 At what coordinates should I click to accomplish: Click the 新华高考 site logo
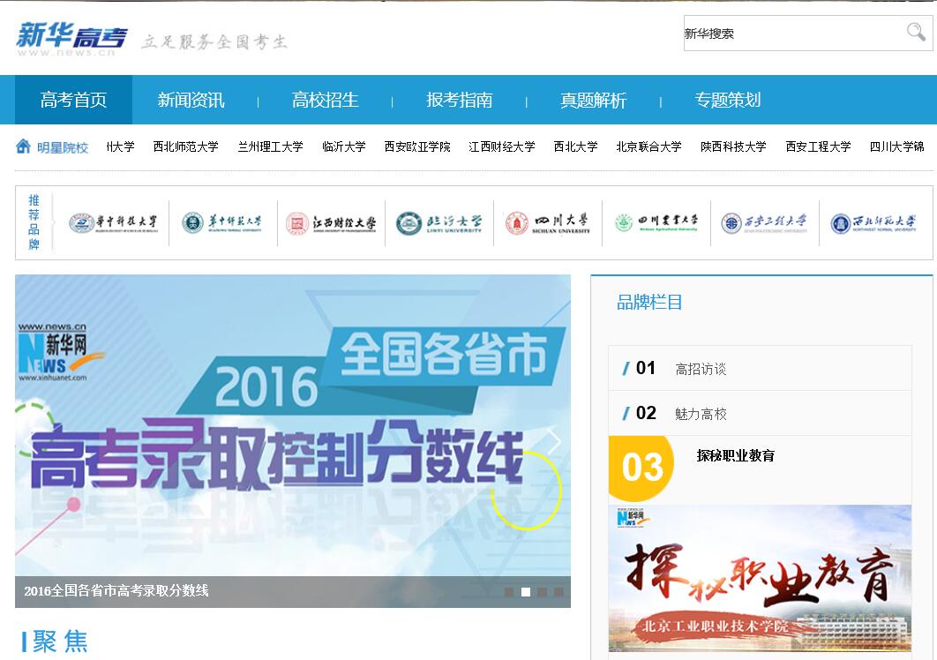point(71,38)
